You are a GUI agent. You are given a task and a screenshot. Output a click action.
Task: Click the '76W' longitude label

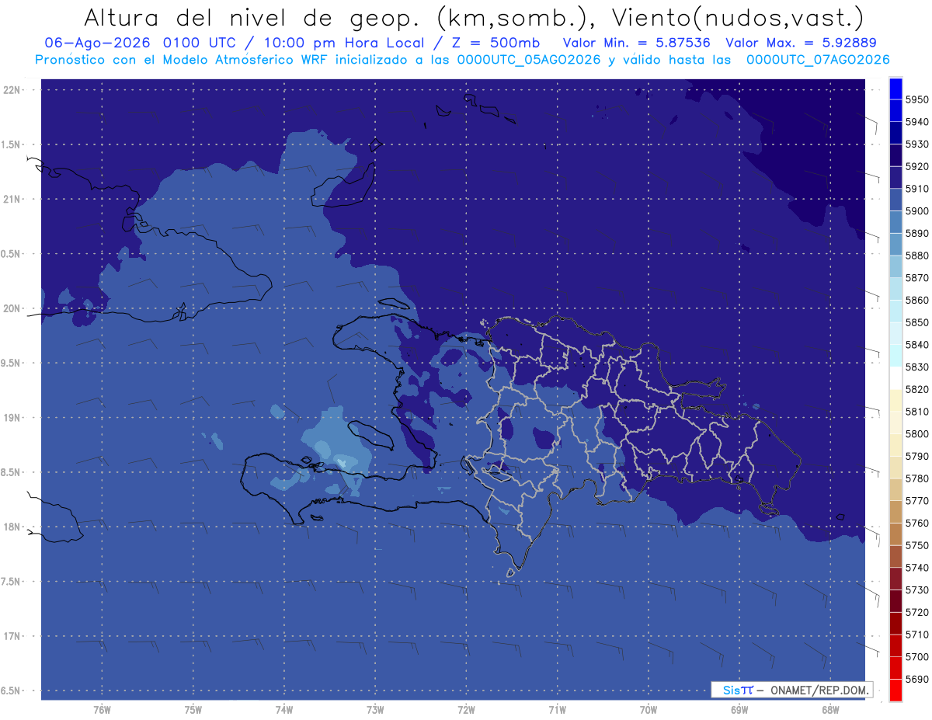pyautogui.click(x=102, y=710)
